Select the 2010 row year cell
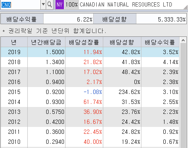This screenshot has width=188, height=148. (x=14, y=142)
